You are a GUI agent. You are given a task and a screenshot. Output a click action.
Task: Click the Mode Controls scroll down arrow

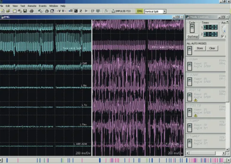coord(227,150)
